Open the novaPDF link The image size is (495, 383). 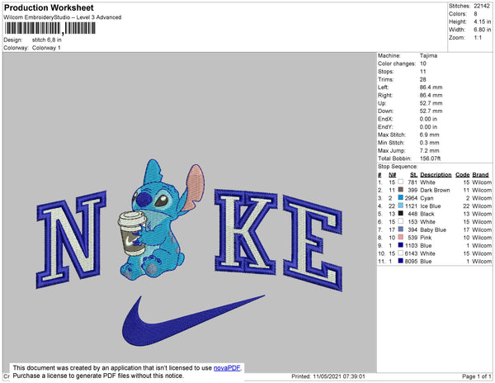pyautogui.click(x=227, y=368)
